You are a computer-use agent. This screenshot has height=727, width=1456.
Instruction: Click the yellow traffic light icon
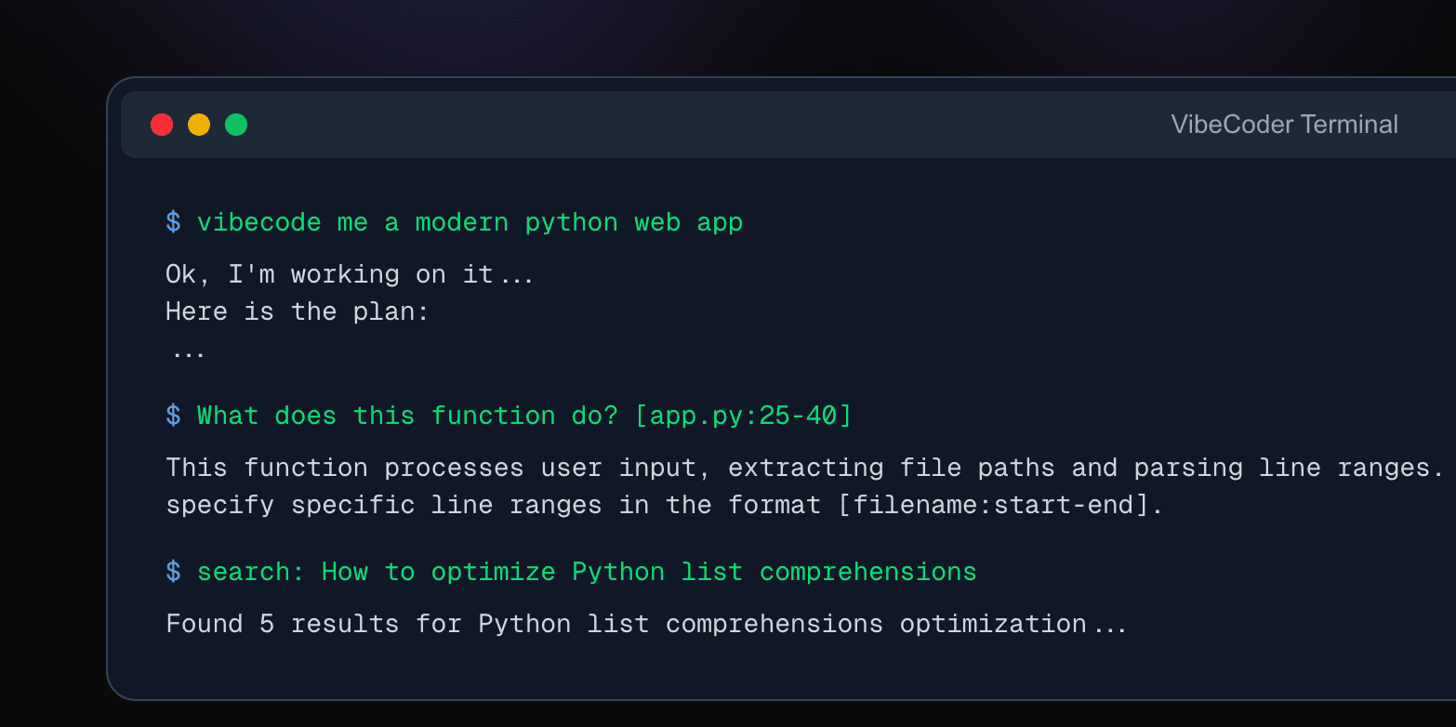(x=199, y=124)
